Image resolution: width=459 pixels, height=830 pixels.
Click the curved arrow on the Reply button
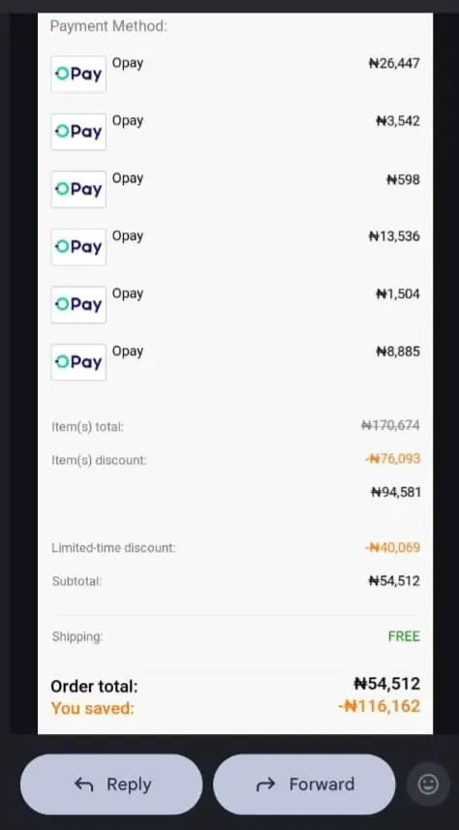coord(83,784)
